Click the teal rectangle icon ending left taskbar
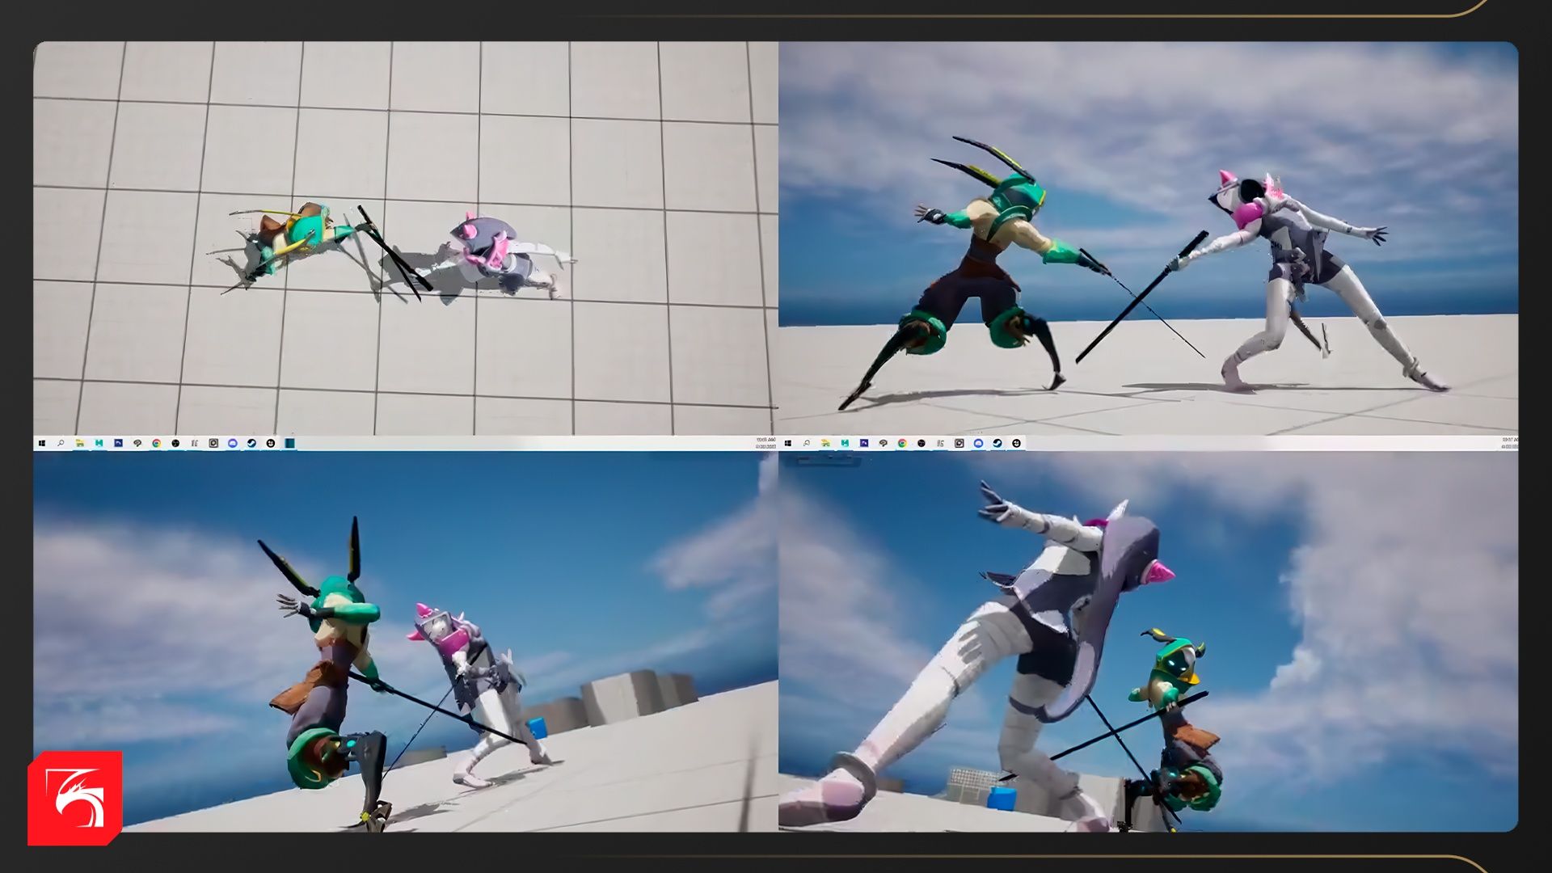Viewport: 1552px width, 873px height. 289,443
